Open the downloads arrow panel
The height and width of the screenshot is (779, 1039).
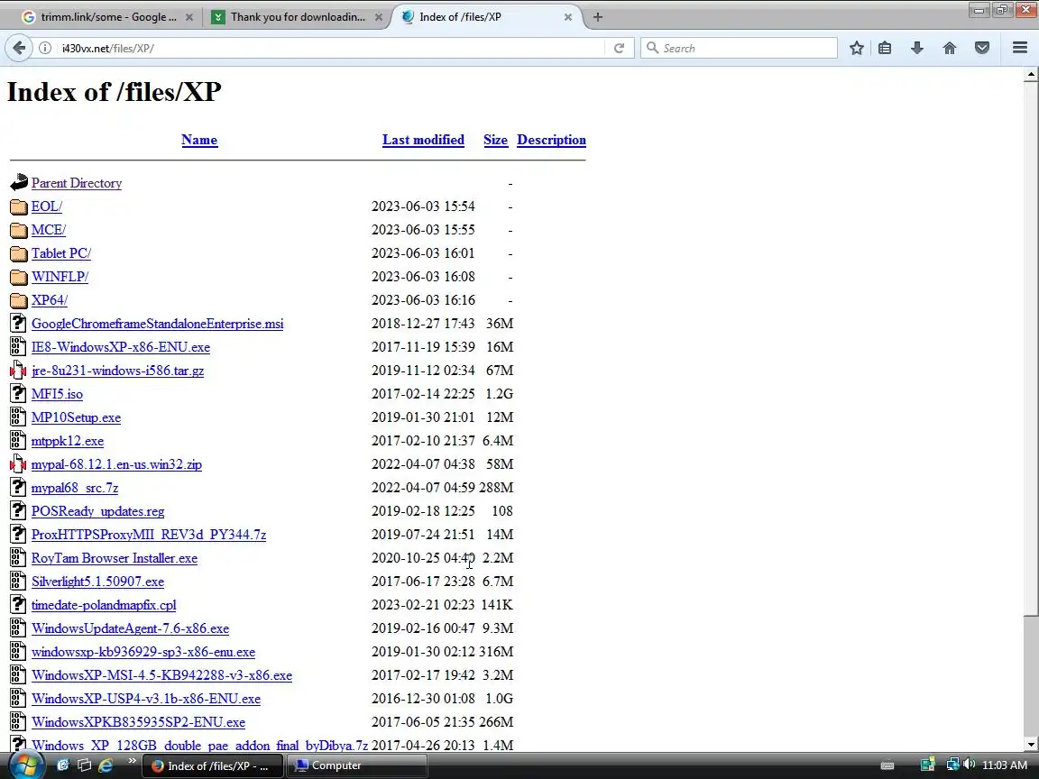[917, 48]
